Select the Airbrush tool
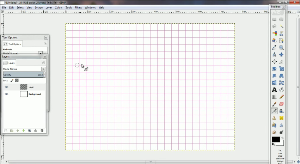 (274, 111)
